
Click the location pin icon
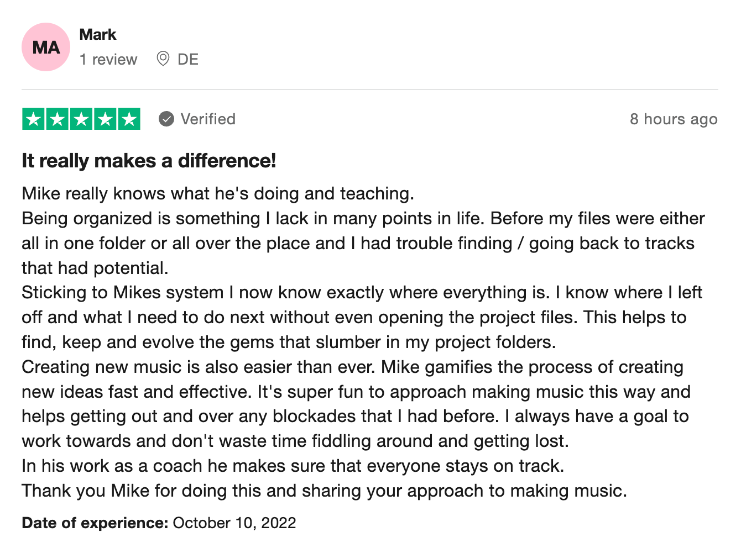(163, 59)
